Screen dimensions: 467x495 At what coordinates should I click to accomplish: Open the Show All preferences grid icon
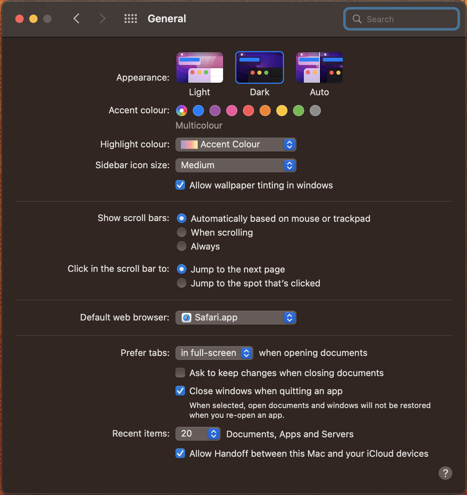[130, 19]
